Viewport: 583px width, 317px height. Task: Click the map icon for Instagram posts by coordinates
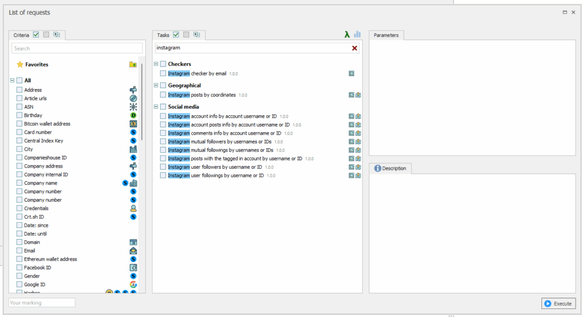(x=358, y=95)
